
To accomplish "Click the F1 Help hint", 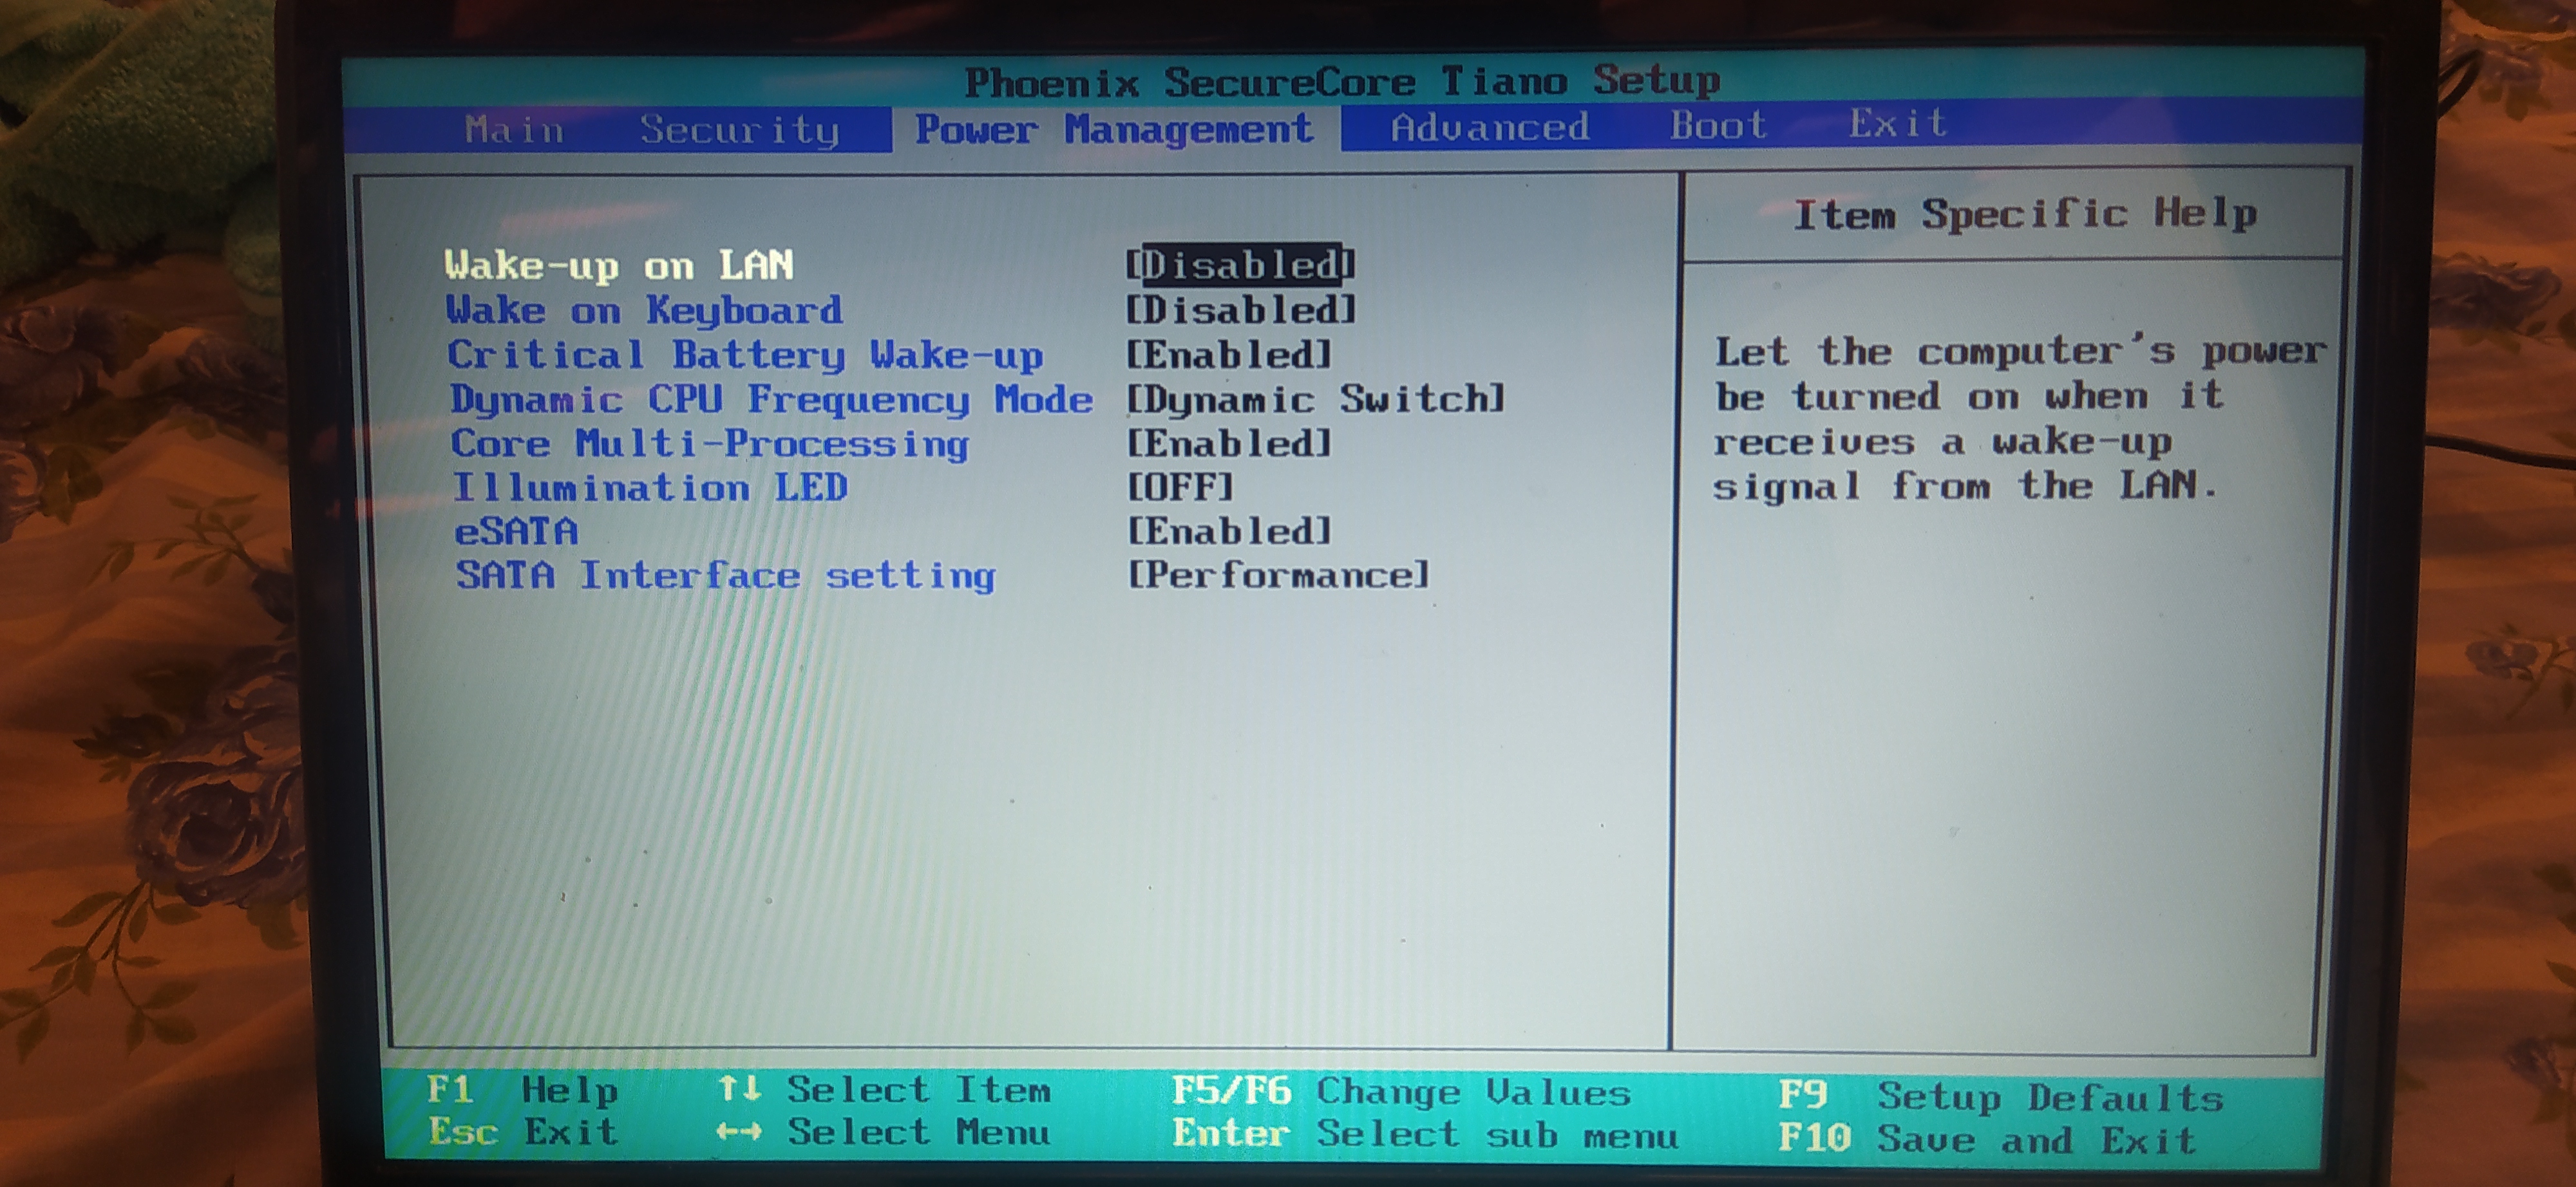I will coord(522,1090).
